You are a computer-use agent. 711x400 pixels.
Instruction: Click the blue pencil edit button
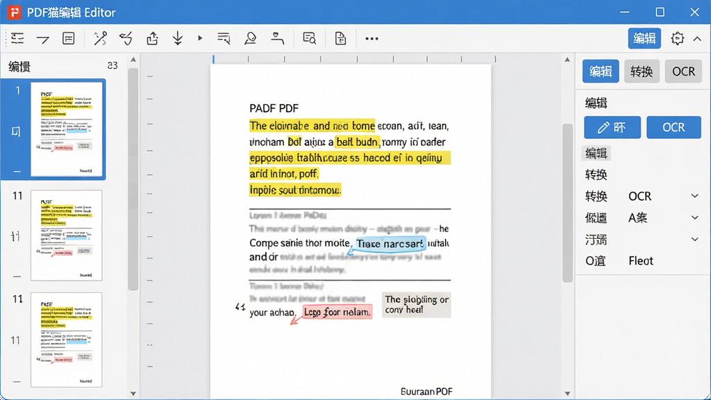click(x=612, y=128)
